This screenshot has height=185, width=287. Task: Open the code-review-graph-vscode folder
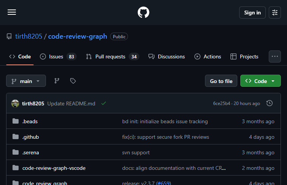click(54, 168)
